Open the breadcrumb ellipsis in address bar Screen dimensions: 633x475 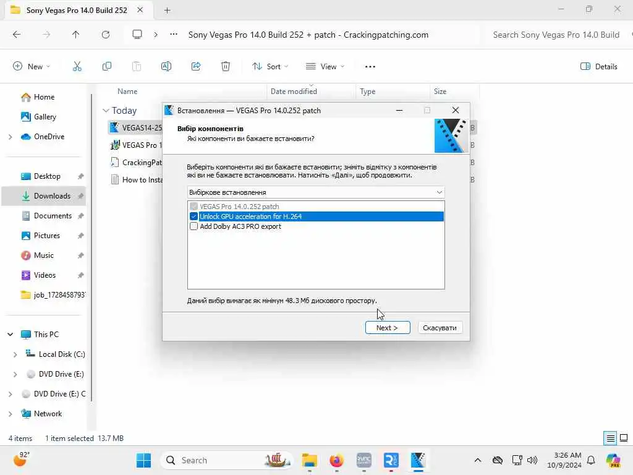tap(174, 35)
